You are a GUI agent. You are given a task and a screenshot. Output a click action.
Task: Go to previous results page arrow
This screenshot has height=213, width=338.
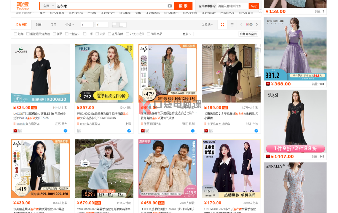(241, 25)
